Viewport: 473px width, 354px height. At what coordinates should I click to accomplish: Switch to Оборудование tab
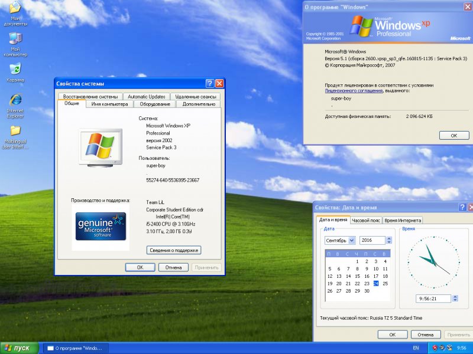click(155, 104)
